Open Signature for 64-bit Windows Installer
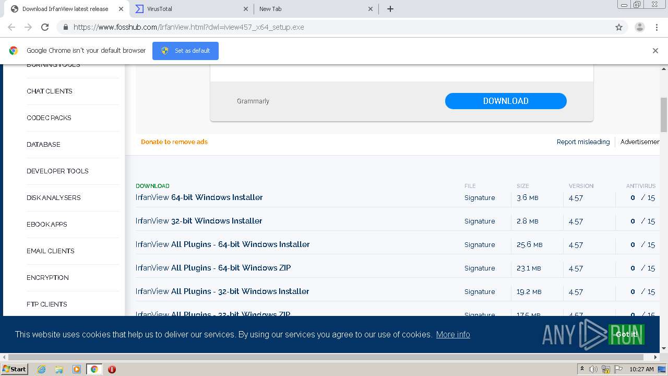This screenshot has height=376, width=668. (480, 197)
